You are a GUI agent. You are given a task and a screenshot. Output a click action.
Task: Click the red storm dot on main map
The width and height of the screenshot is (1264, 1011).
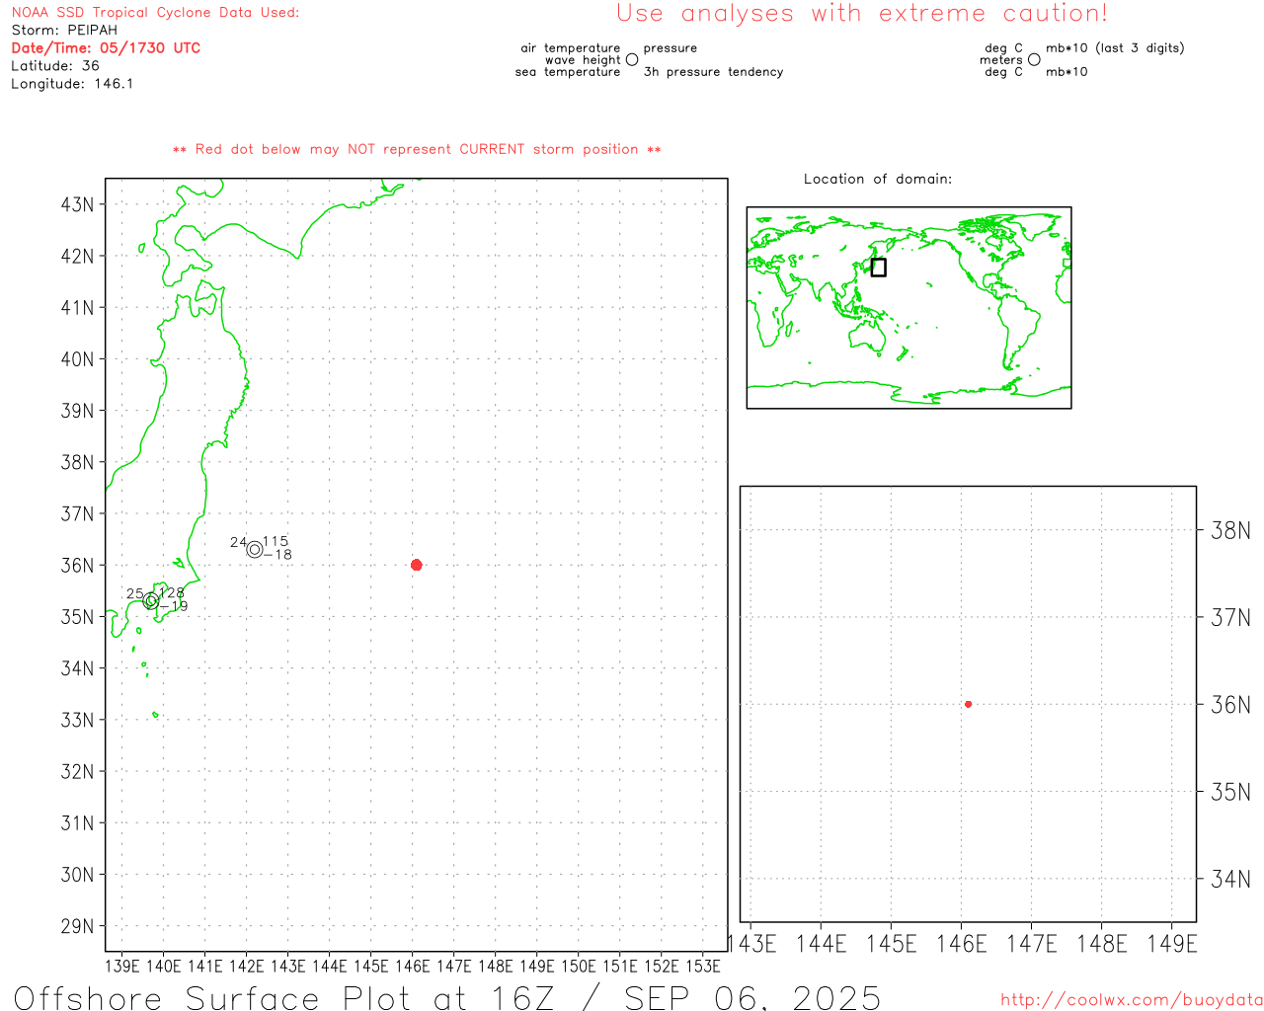click(x=416, y=565)
